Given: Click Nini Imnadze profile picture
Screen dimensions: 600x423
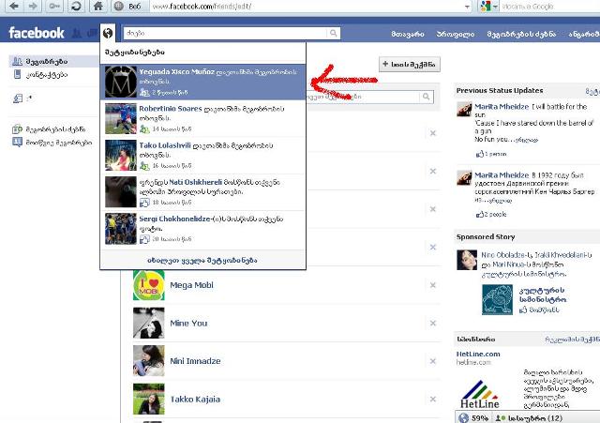Looking at the screenshot, I should pyautogui.click(x=149, y=361).
